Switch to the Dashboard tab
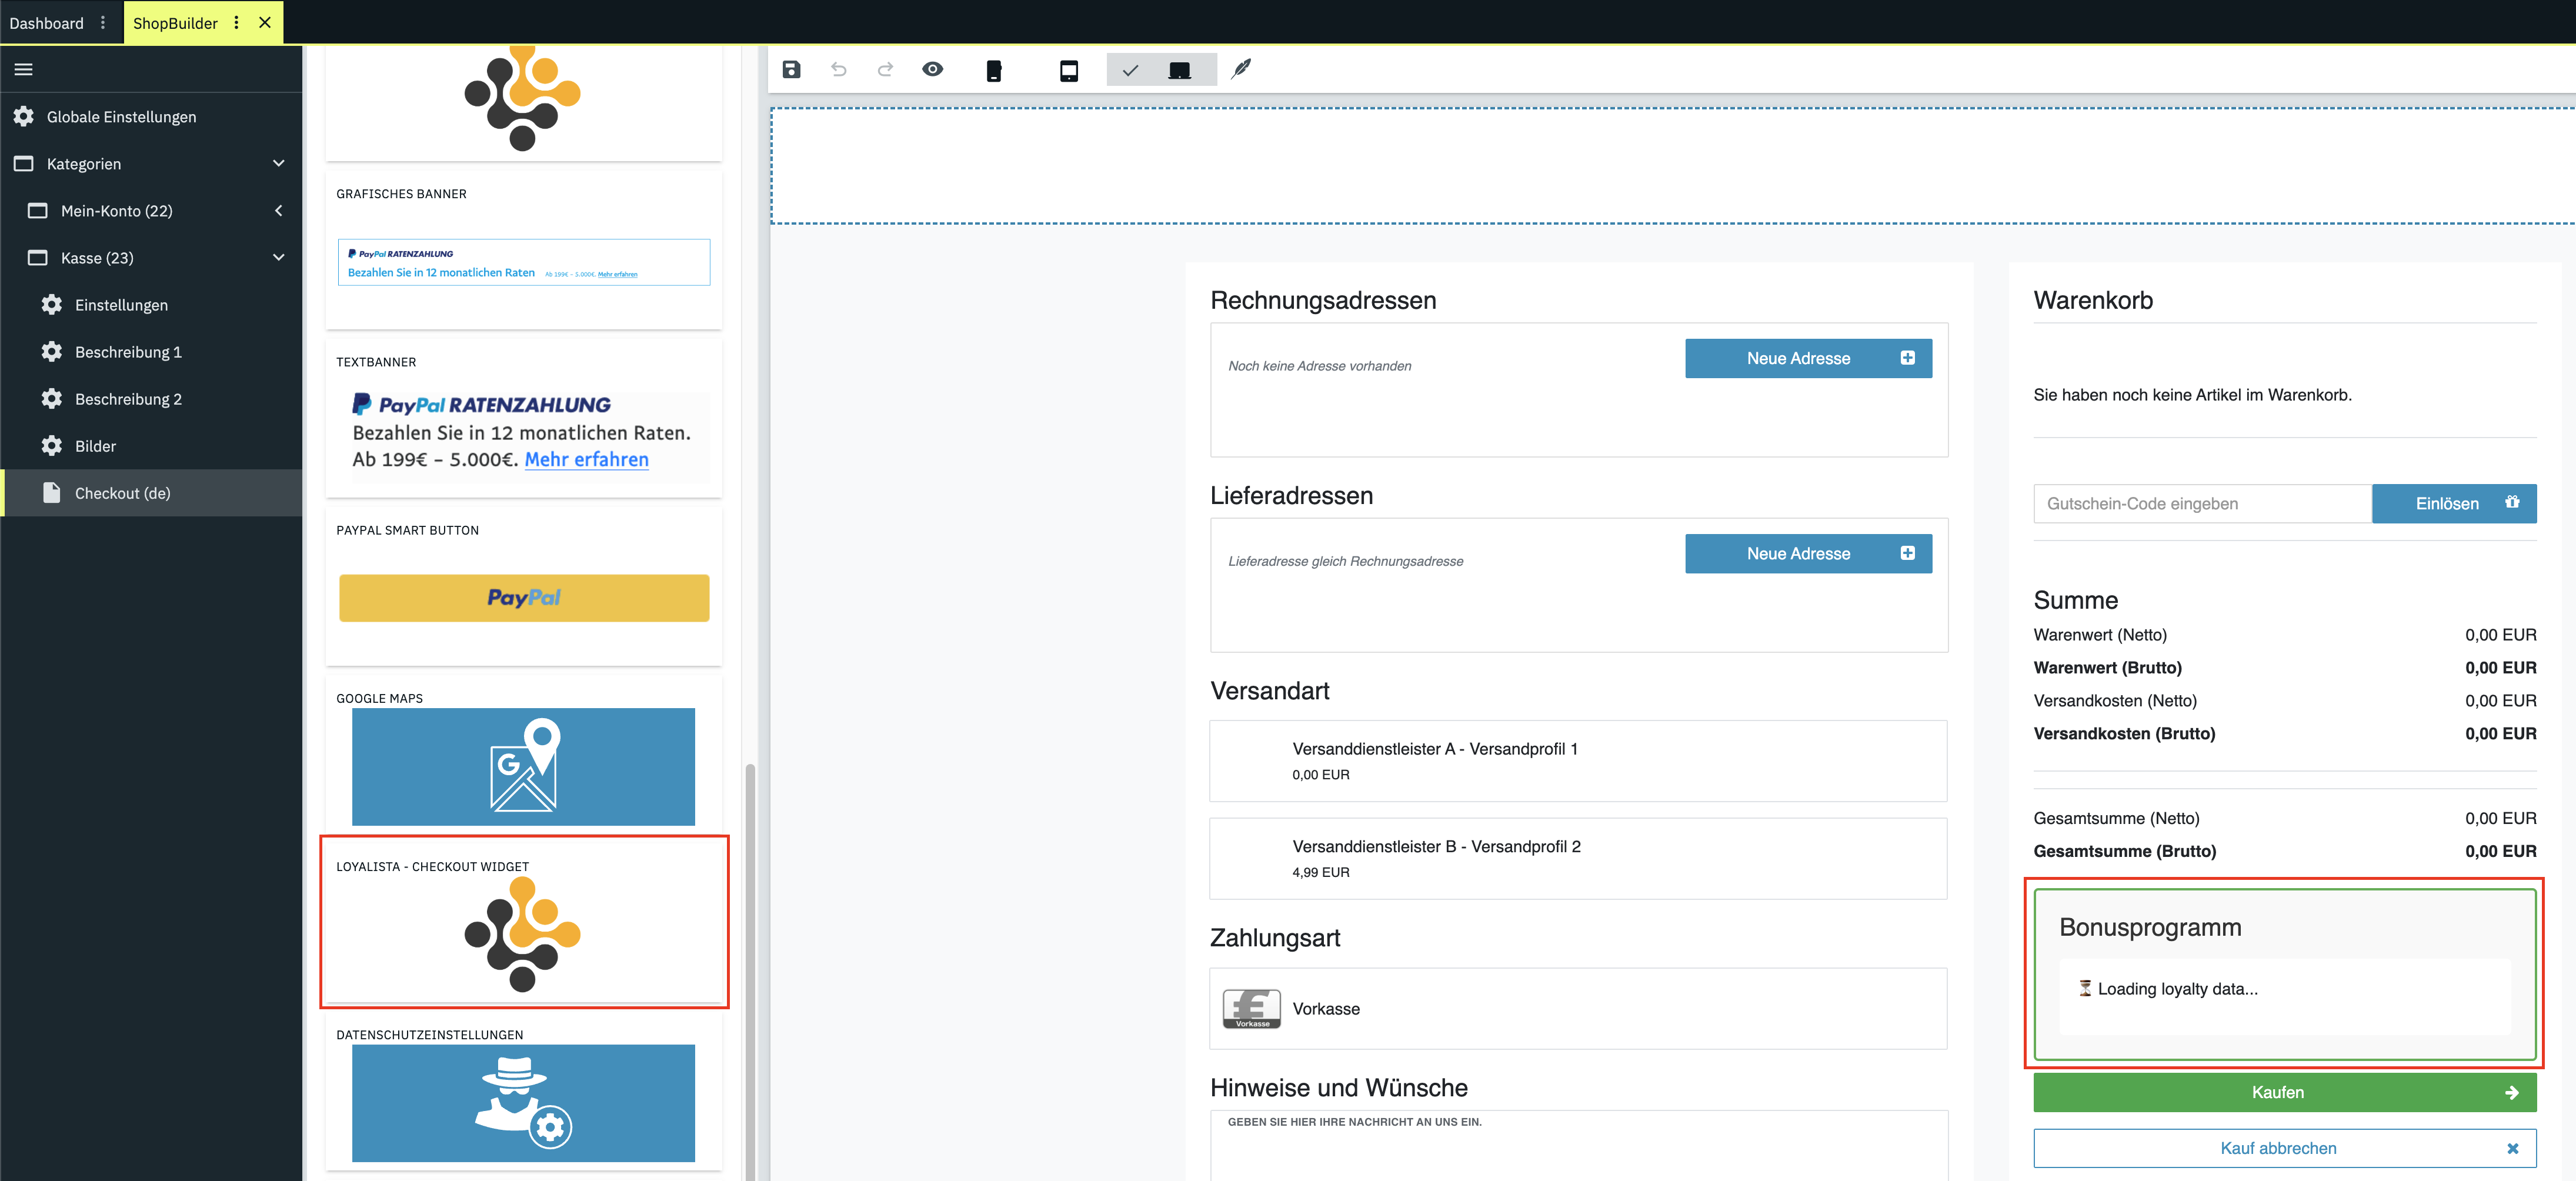 coord(46,22)
